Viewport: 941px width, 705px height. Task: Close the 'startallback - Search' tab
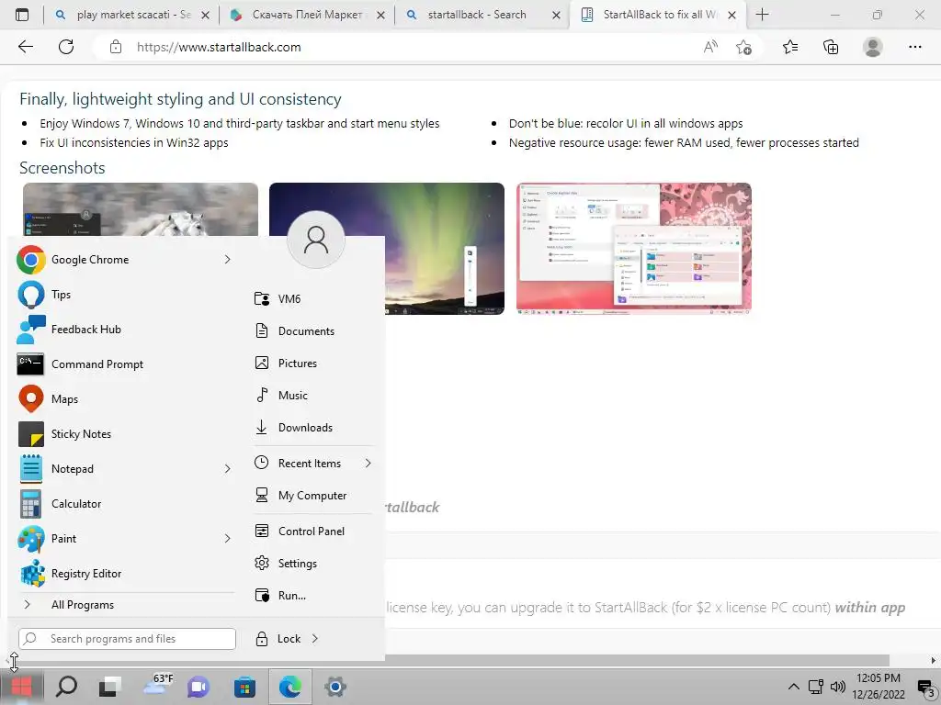(556, 16)
